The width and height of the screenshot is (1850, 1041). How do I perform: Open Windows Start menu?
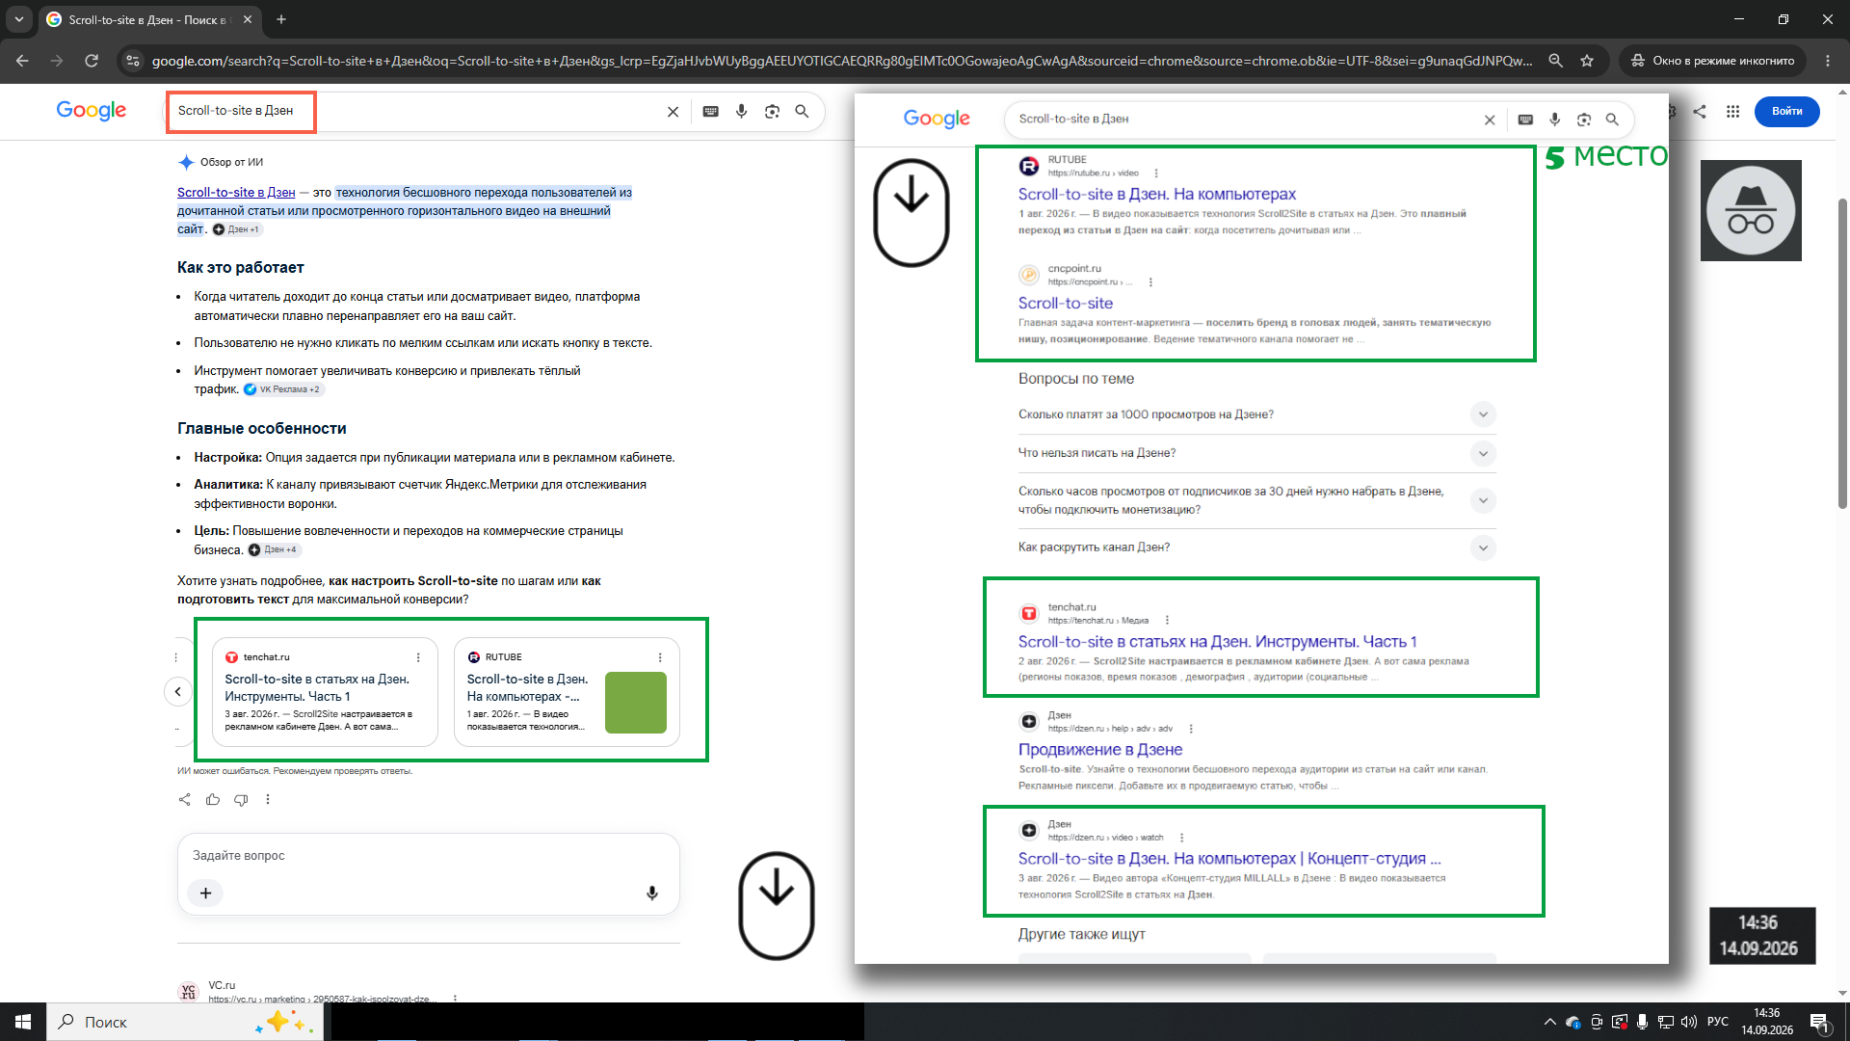click(x=23, y=1022)
